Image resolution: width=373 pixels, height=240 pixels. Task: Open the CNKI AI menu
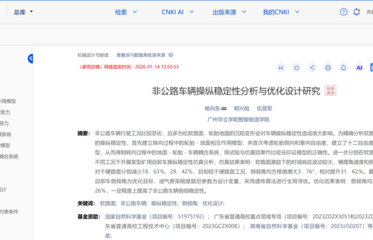(x=178, y=12)
